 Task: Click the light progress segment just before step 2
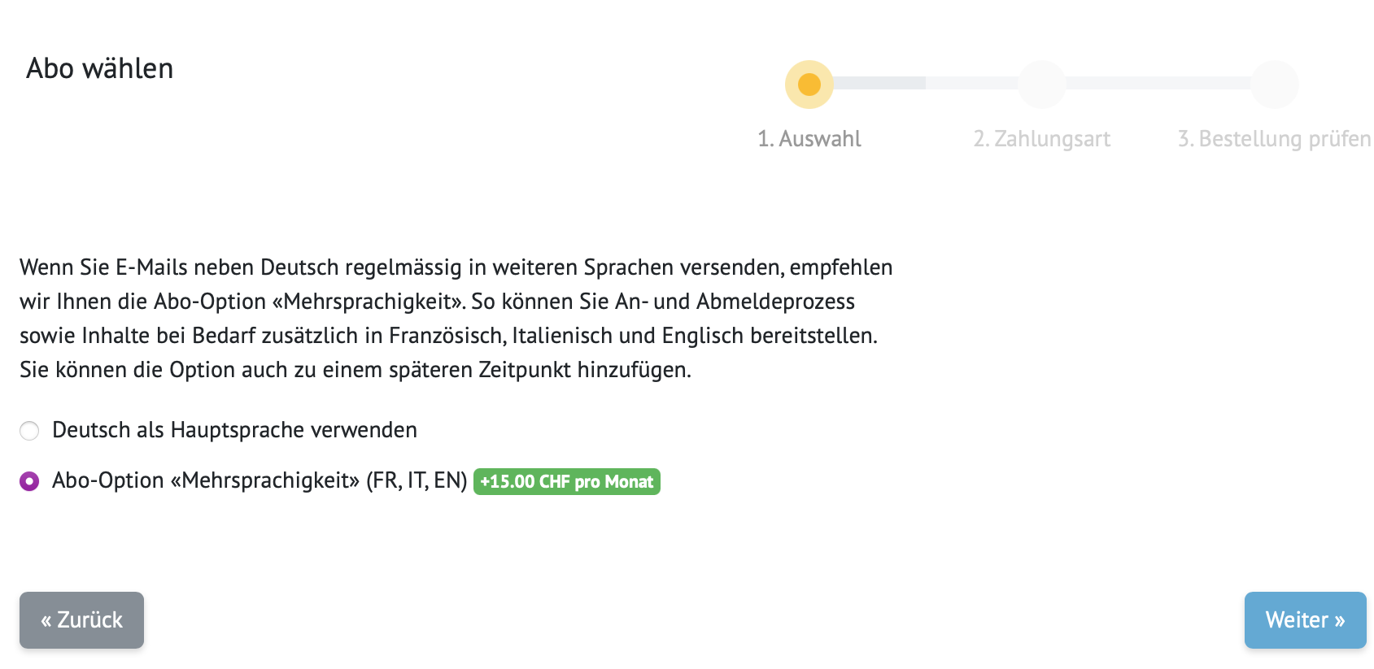972,83
